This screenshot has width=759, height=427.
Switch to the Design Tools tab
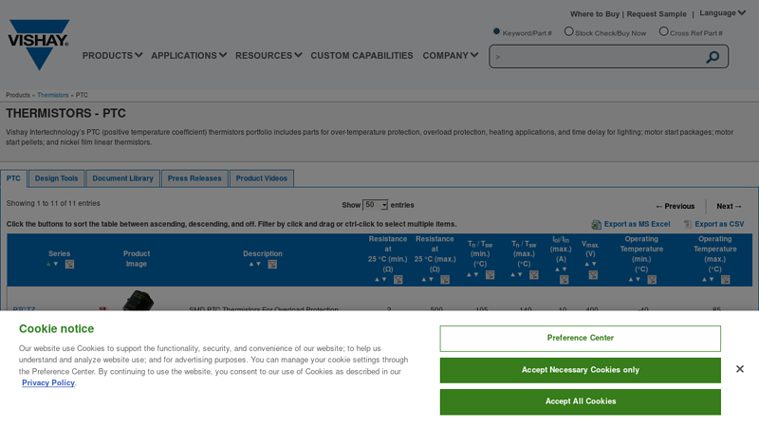click(x=56, y=178)
